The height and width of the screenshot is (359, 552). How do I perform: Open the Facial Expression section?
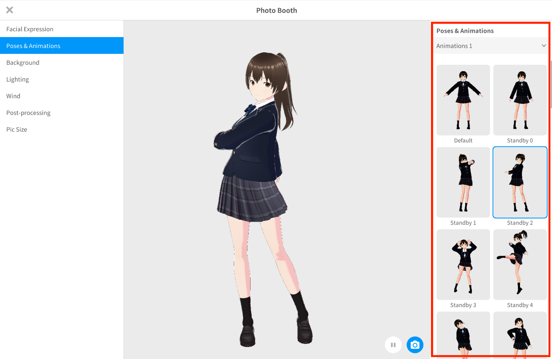(x=62, y=29)
